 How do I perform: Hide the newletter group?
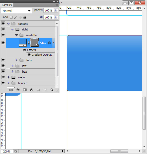[x=3, y=35]
